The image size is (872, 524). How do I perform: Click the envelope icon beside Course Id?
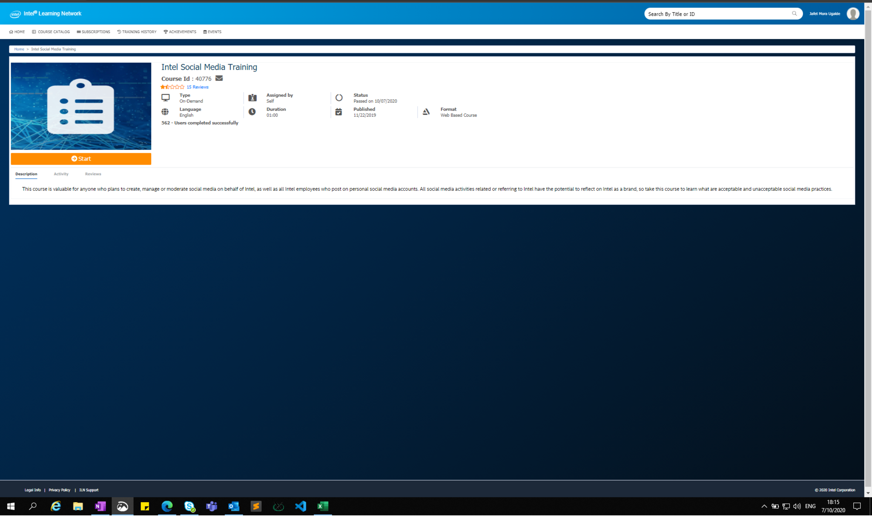click(219, 78)
